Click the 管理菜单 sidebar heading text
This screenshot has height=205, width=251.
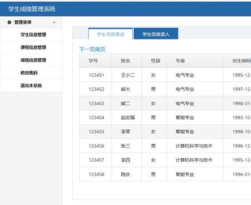click(23, 22)
